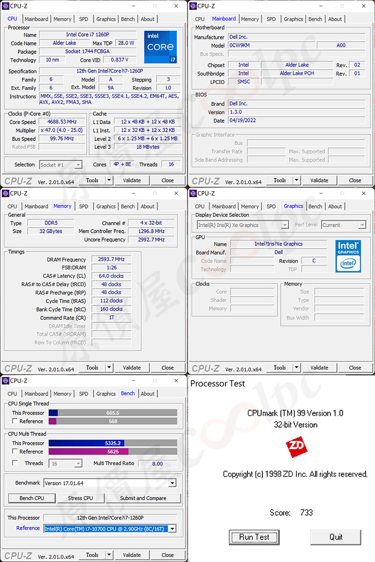The height and width of the screenshot is (562, 375).
Task: Expand the Tools dropdown arrow in the Memory-tab window
Action: click(x=109, y=368)
